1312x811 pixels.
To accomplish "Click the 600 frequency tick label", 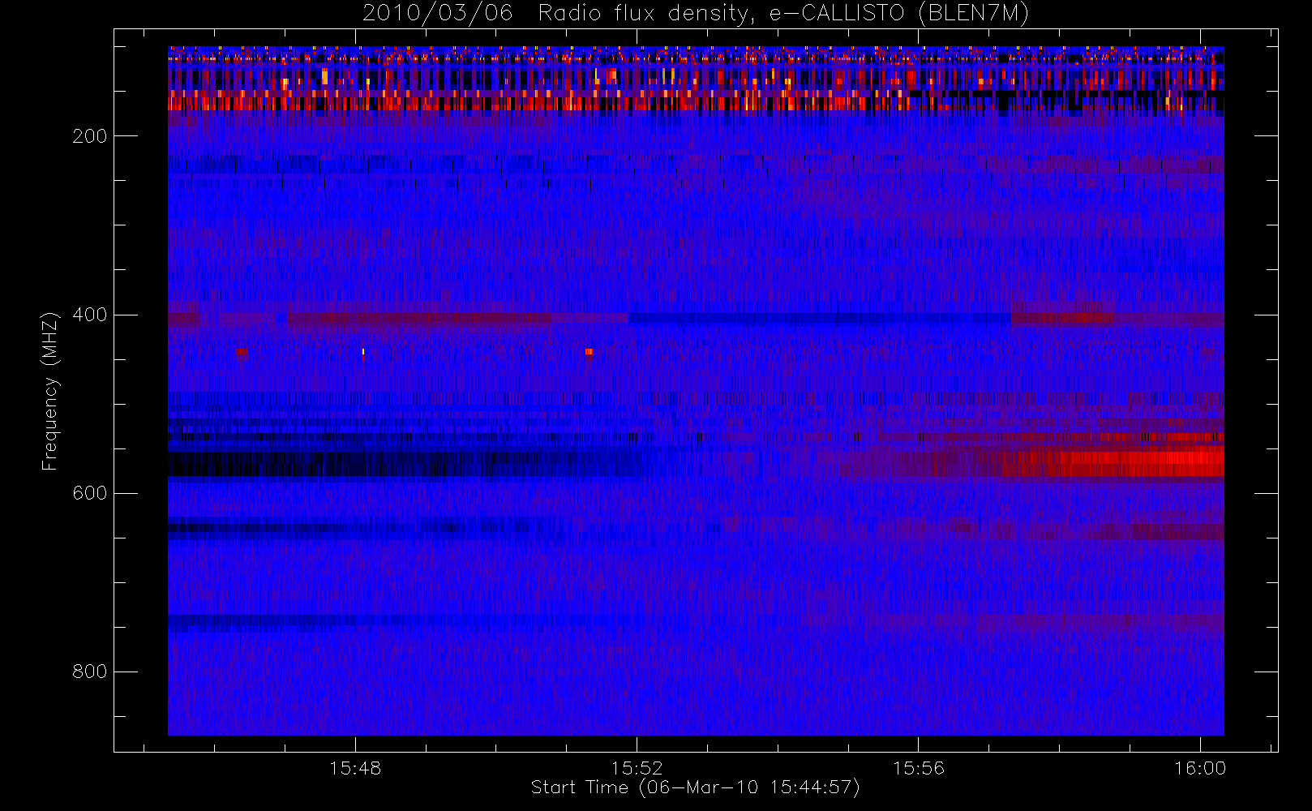I will pyautogui.click(x=89, y=493).
